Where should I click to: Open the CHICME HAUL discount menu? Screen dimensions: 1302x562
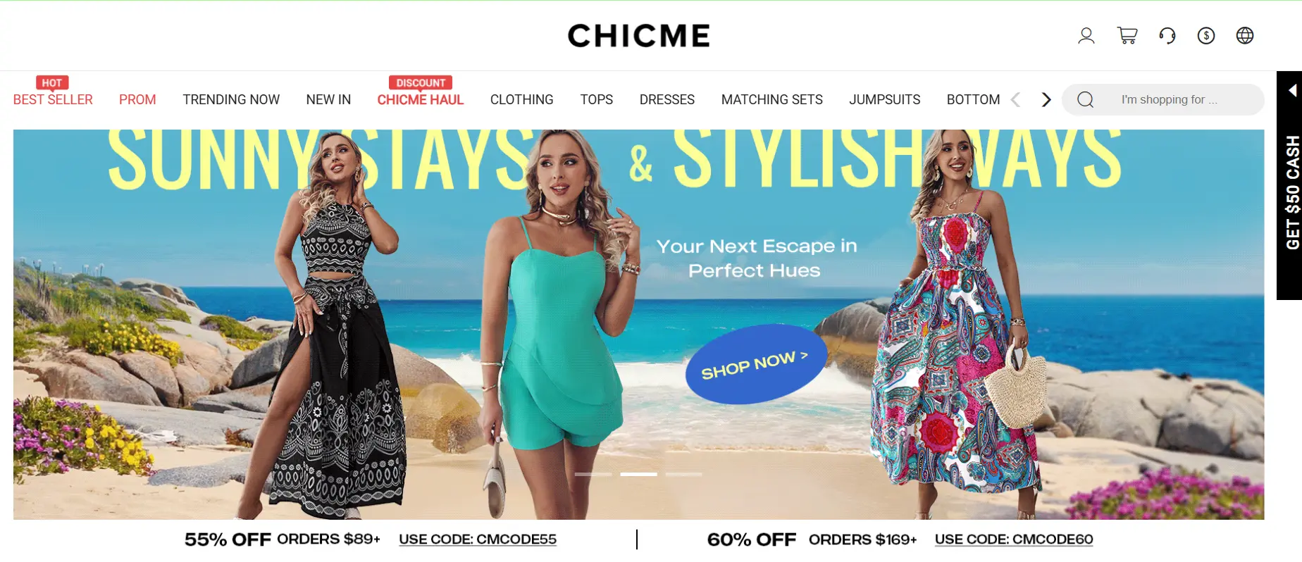click(421, 100)
